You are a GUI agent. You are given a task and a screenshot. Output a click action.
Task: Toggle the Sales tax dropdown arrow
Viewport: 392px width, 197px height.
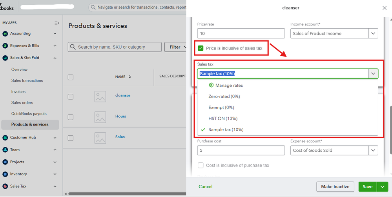[x=373, y=74]
